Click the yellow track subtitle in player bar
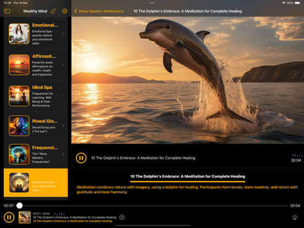This screenshot has width=304, height=228. point(73,221)
